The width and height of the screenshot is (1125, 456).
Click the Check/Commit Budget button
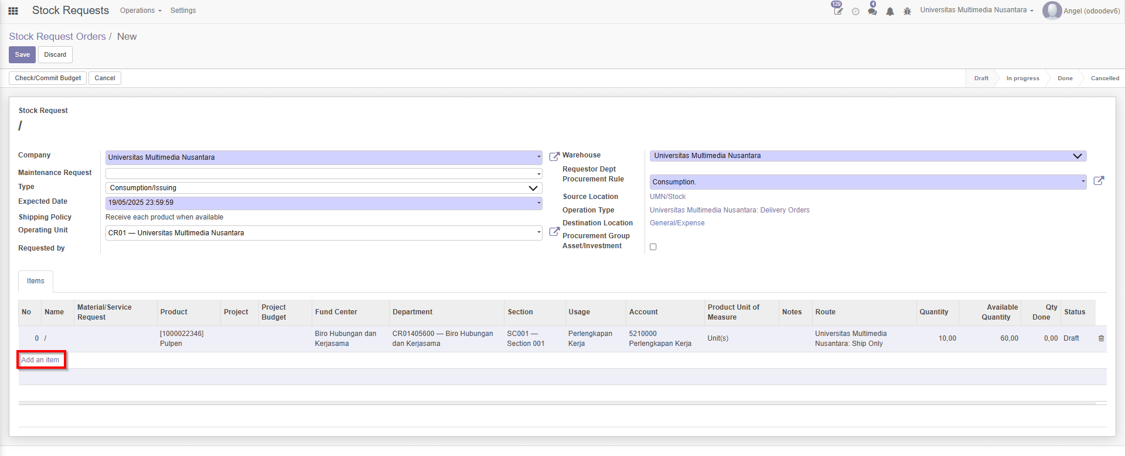point(48,78)
